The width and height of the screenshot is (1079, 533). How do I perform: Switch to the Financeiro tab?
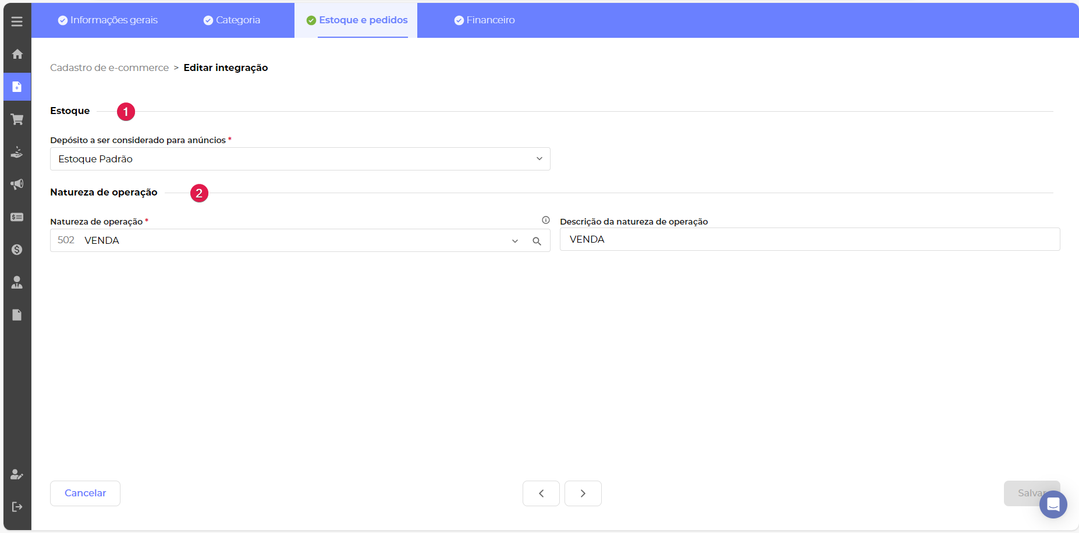[x=484, y=20]
